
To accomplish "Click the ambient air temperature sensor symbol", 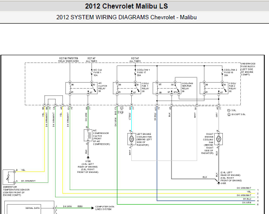I will click(9, 177).
